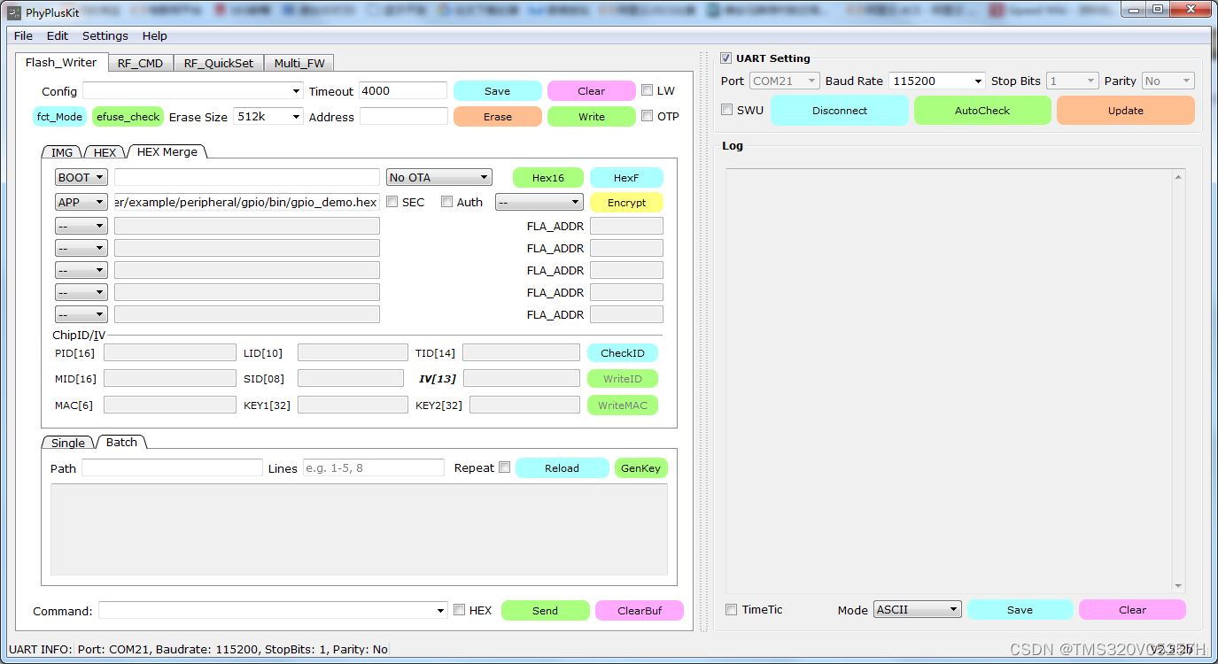Enable the TimeTic checkbox
This screenshot has width=1218, height=664.
732,609
